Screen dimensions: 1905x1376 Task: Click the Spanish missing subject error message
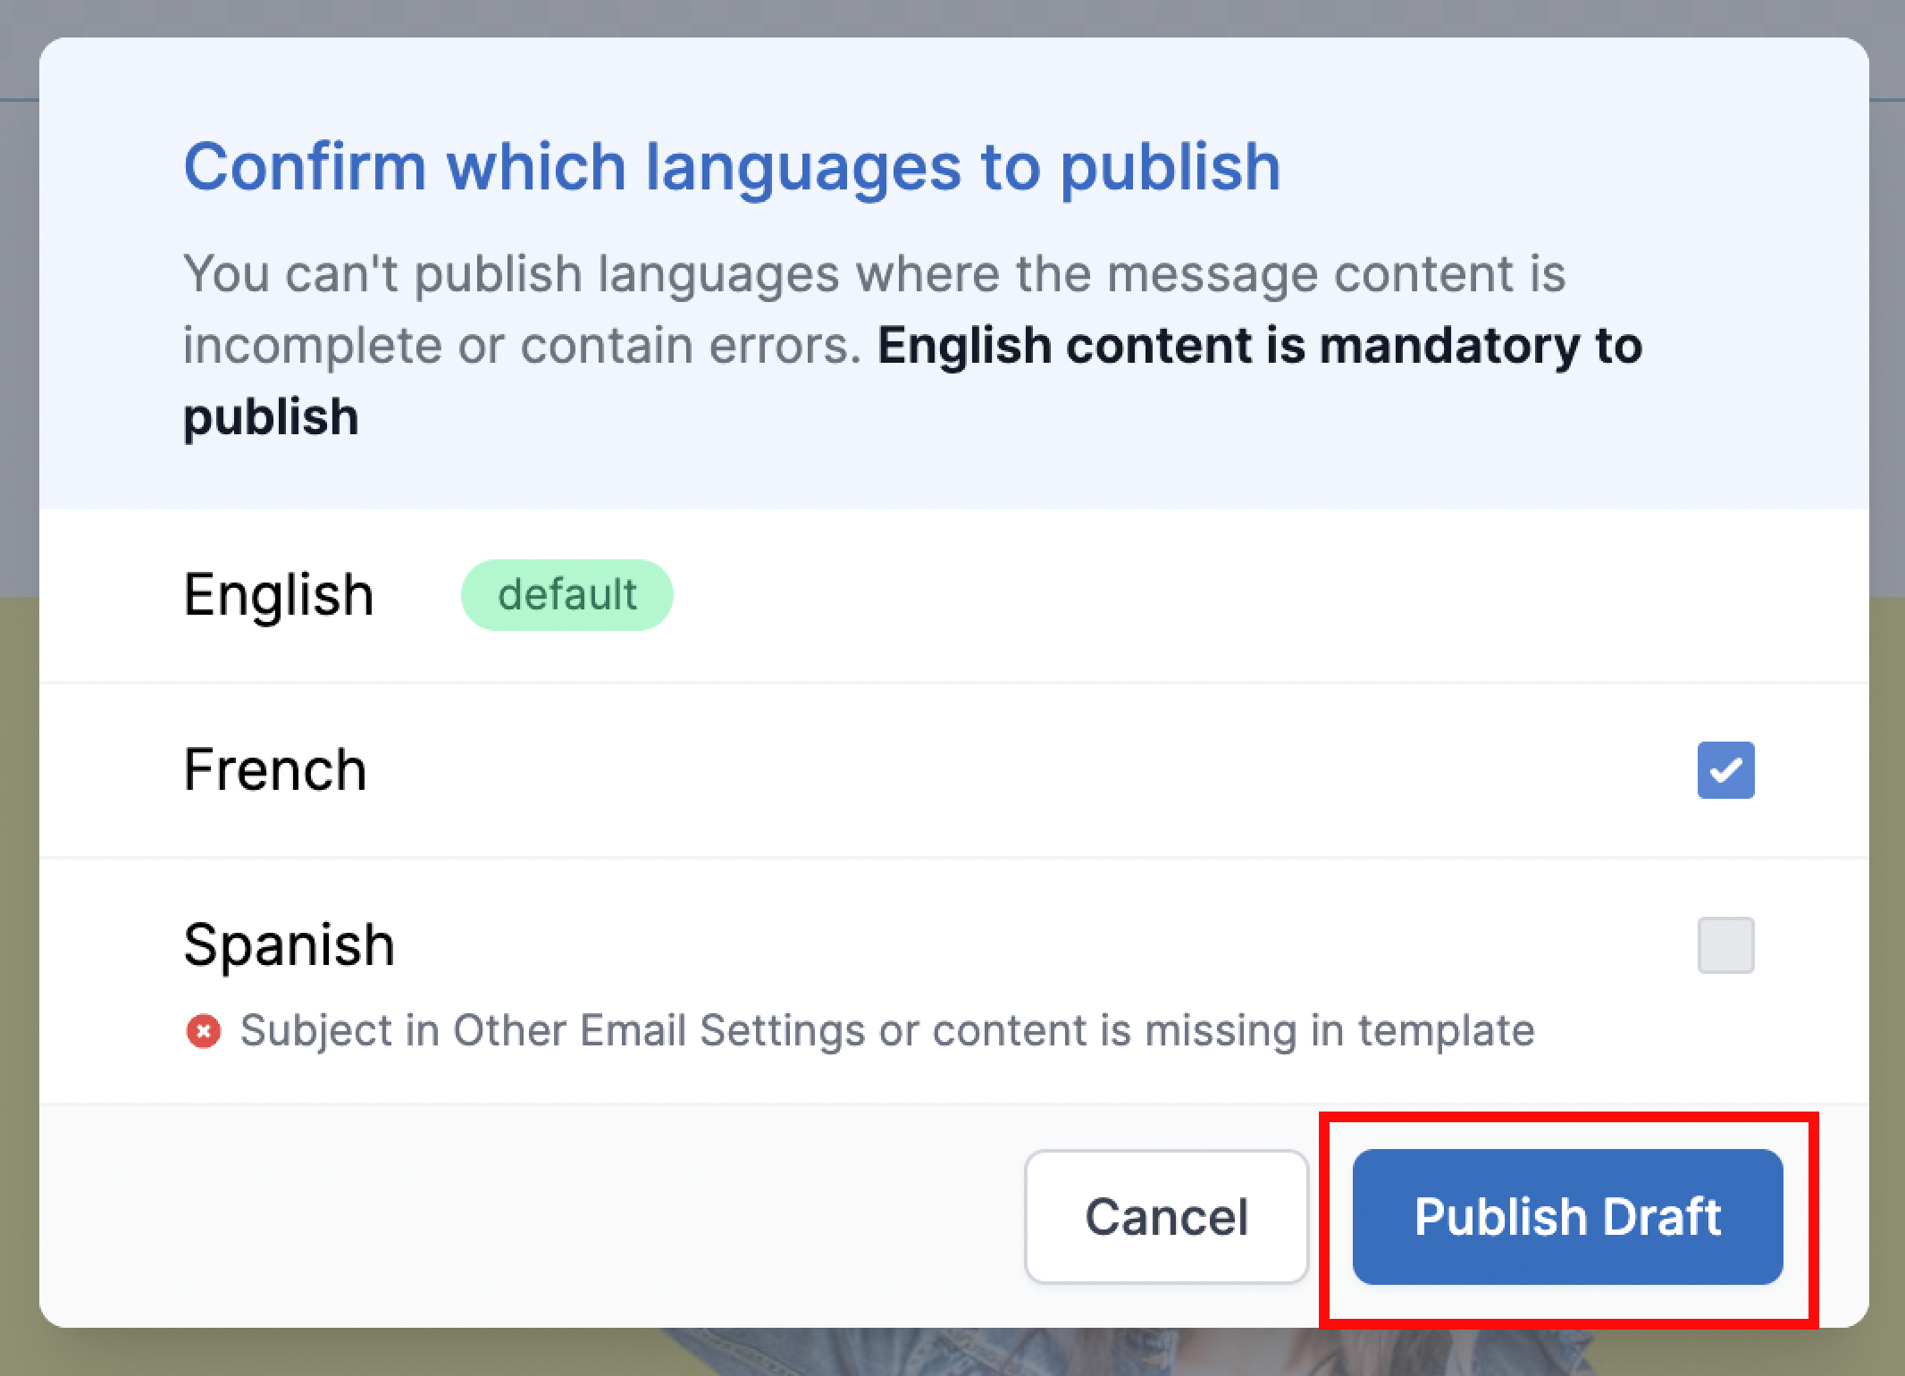click(886, 1031)
